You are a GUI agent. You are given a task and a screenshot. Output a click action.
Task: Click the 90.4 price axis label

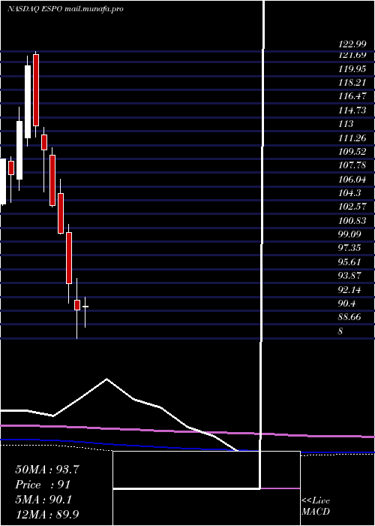pyautogui.click(x=346, y=304)
